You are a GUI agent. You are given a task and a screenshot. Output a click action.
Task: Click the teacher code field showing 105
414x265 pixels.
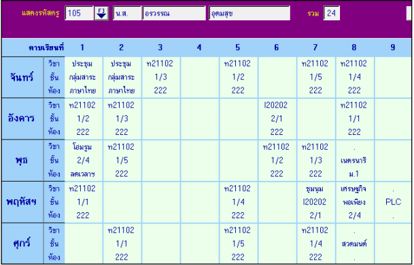click(80, 13)
